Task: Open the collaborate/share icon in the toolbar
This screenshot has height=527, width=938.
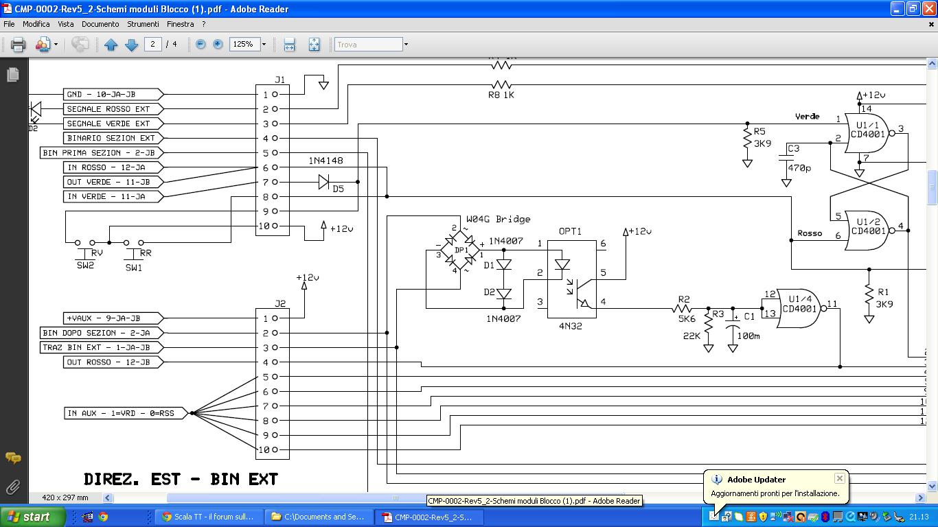Action: tap(43, 45)
